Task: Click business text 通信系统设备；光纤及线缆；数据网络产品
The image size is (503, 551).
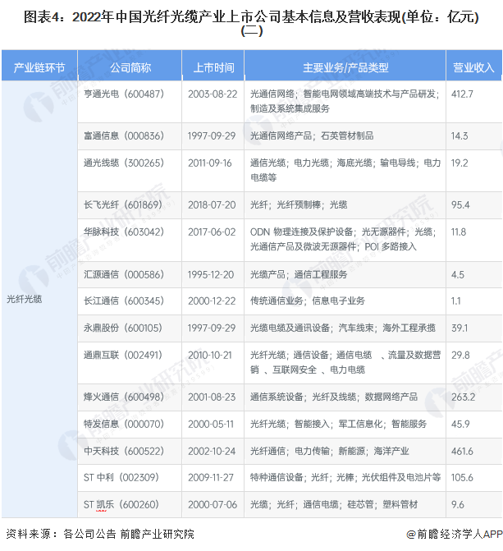Action: (x=334, y=397)
